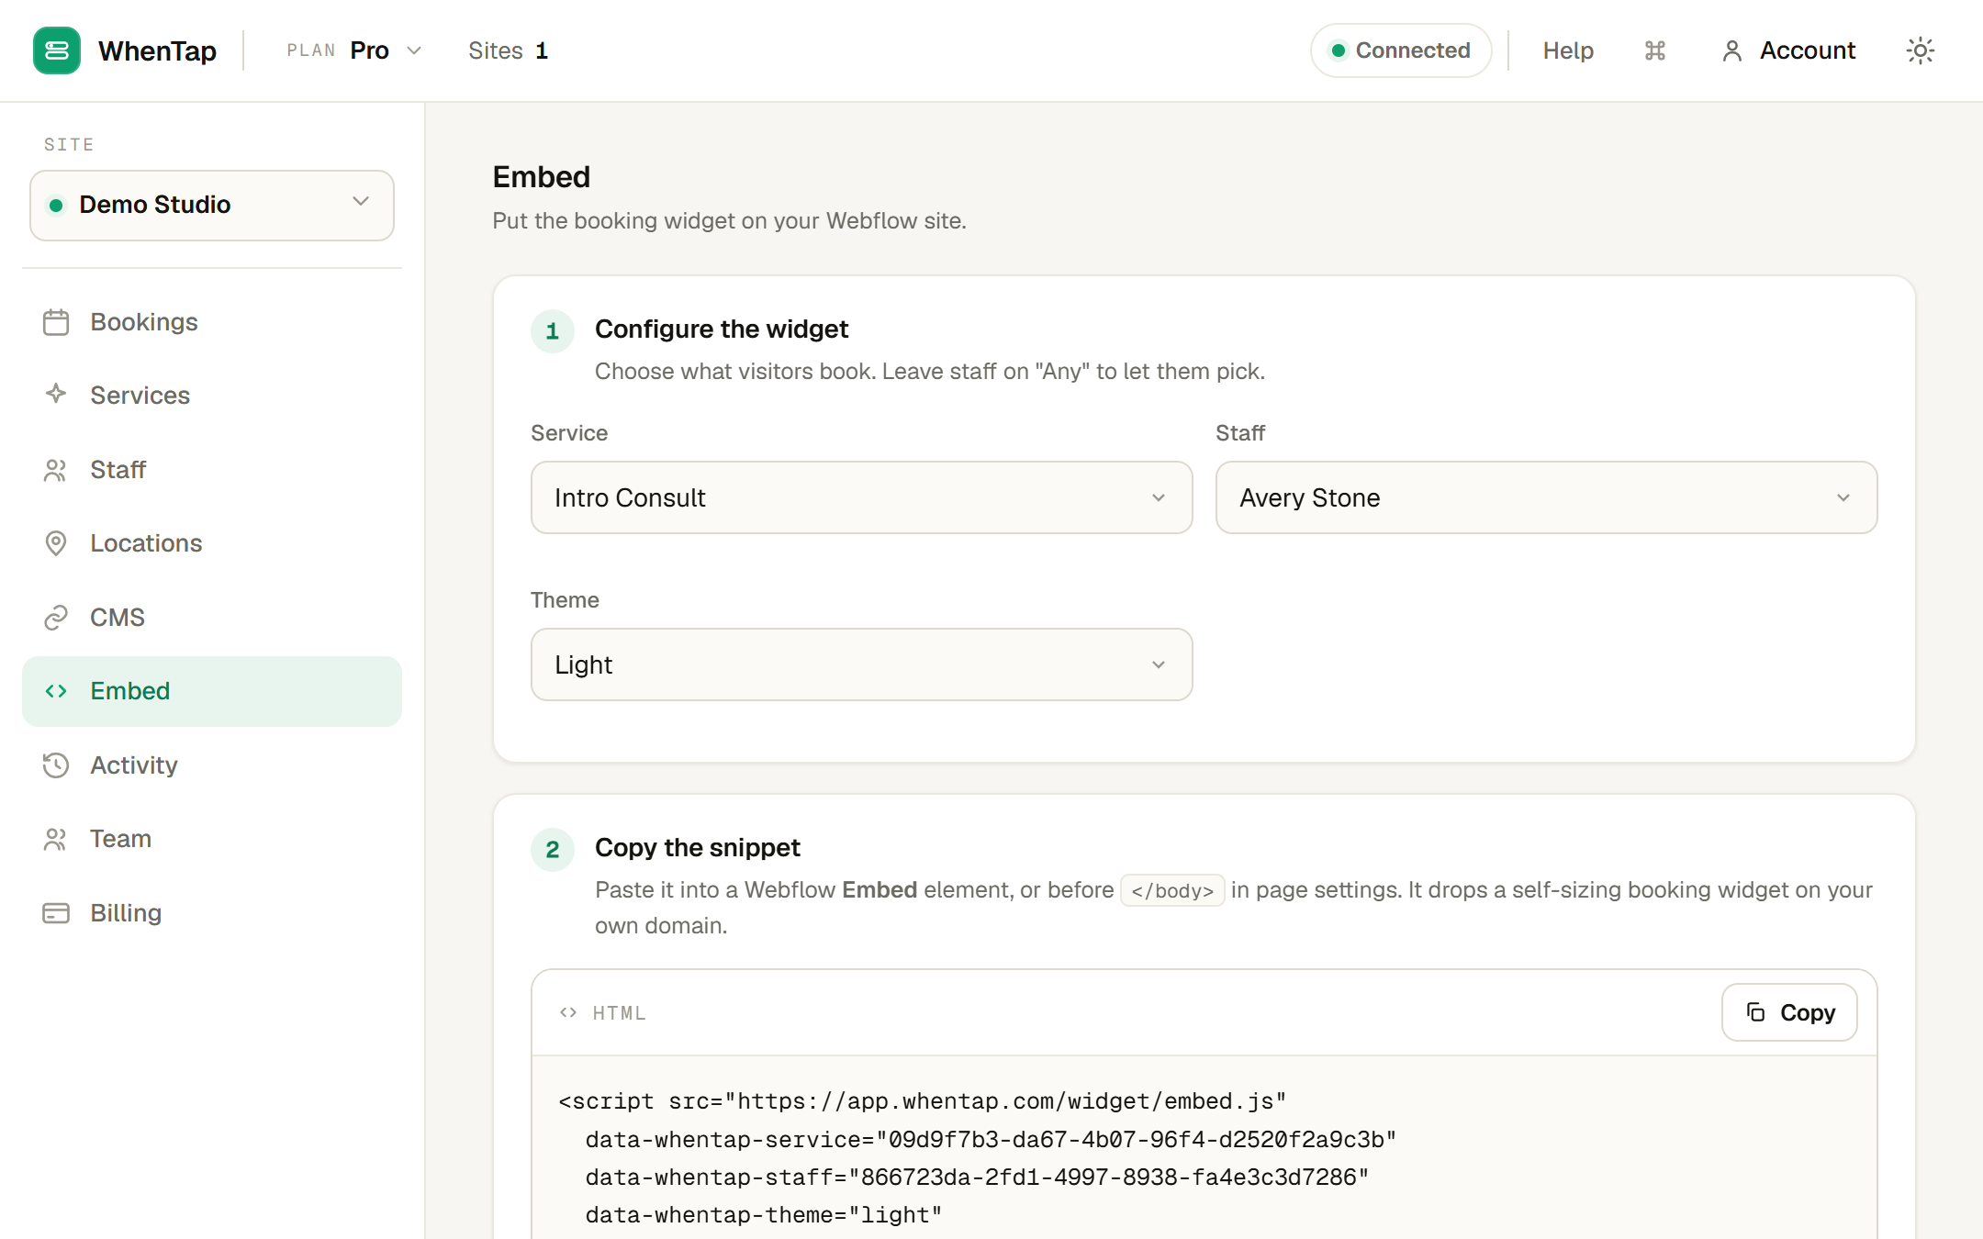Open the Locations page
This screenshot has height=1239, width=1983.
(x=212, y=543)
